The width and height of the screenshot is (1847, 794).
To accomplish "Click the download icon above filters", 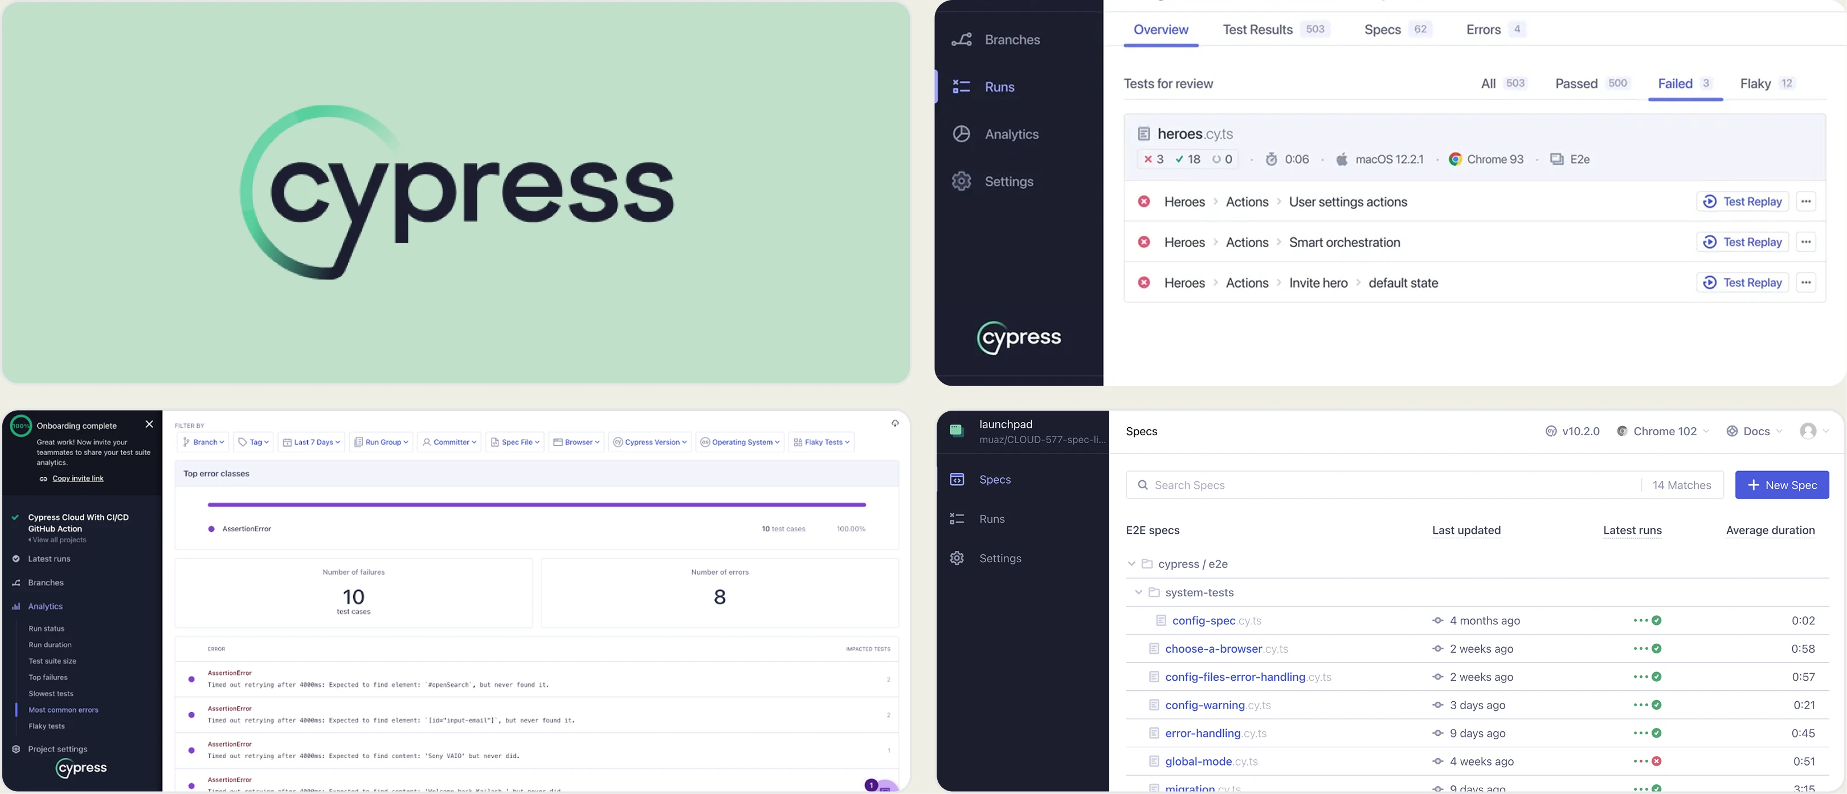I will click(x=895, y=424).
